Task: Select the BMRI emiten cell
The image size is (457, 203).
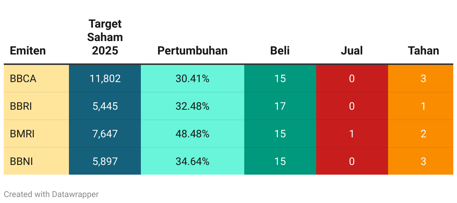Action: coord(36,134)
